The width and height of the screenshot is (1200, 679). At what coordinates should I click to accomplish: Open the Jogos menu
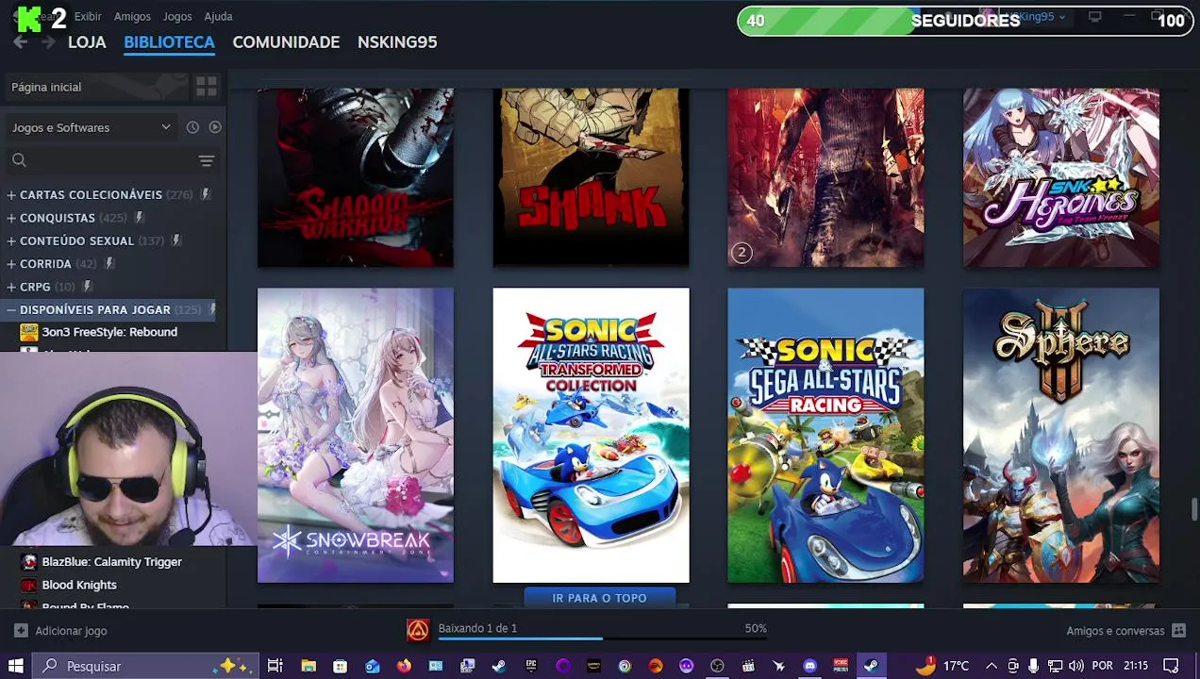tap(177, 16)
